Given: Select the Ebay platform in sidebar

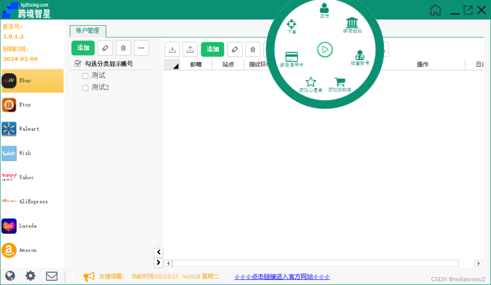Looking at the screenshot, I should (x=32, y=81).
